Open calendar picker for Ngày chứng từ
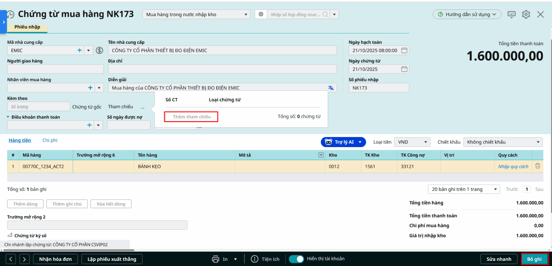The height and width of the screenshot is (266, 552). 404,69
